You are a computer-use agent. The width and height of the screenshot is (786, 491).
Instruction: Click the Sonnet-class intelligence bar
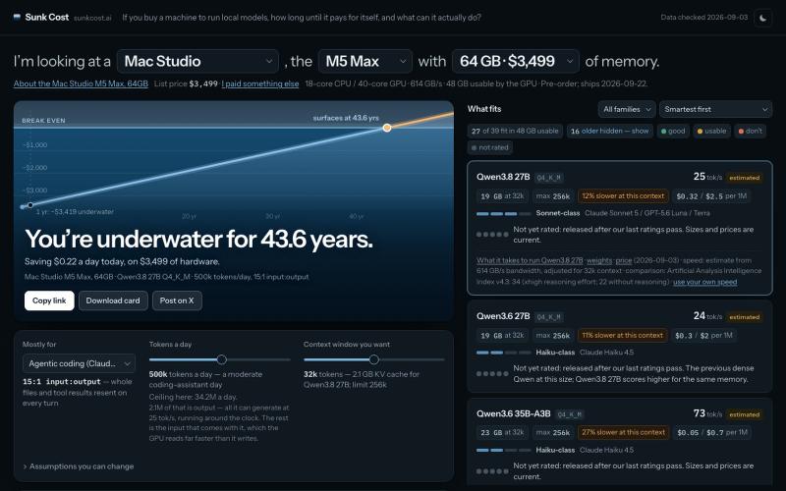503,213
